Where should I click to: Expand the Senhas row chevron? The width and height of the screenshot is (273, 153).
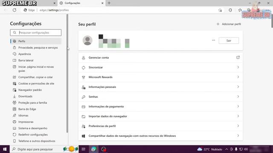pos(238,96)
